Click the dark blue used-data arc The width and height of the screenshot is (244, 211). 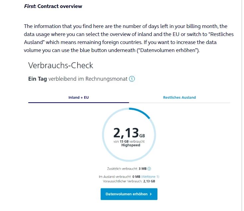pos(142,111)
